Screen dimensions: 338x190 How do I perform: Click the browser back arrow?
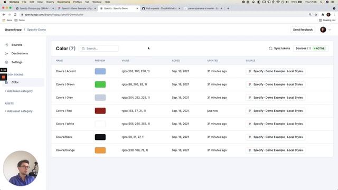tap(4, 15)
